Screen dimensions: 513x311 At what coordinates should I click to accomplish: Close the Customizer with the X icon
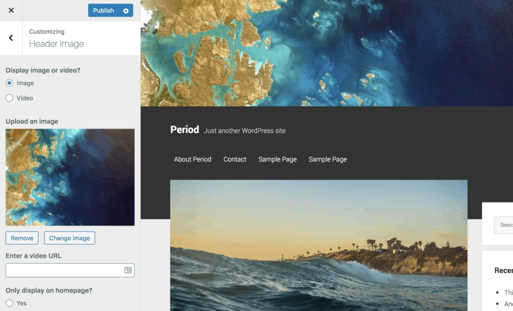(11, 10)
